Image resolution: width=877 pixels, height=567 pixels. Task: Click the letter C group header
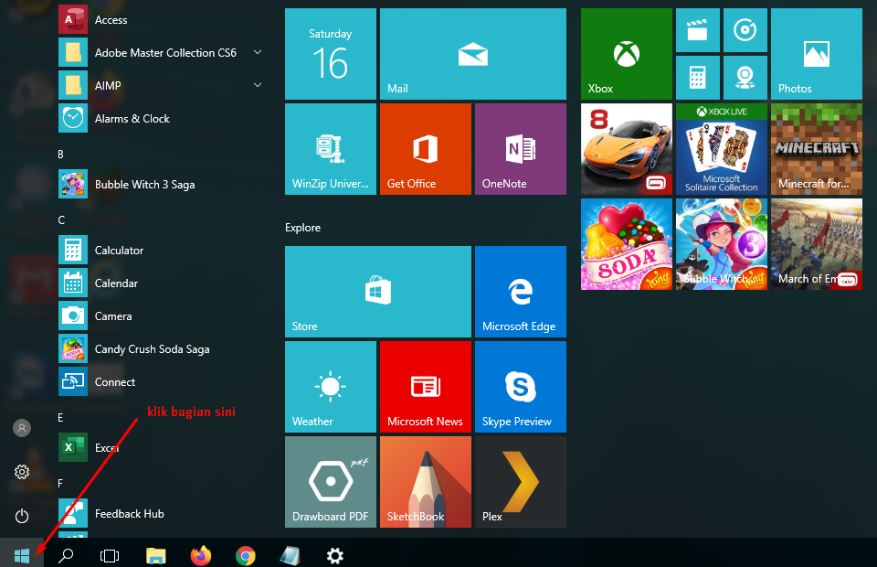(61, 220)
